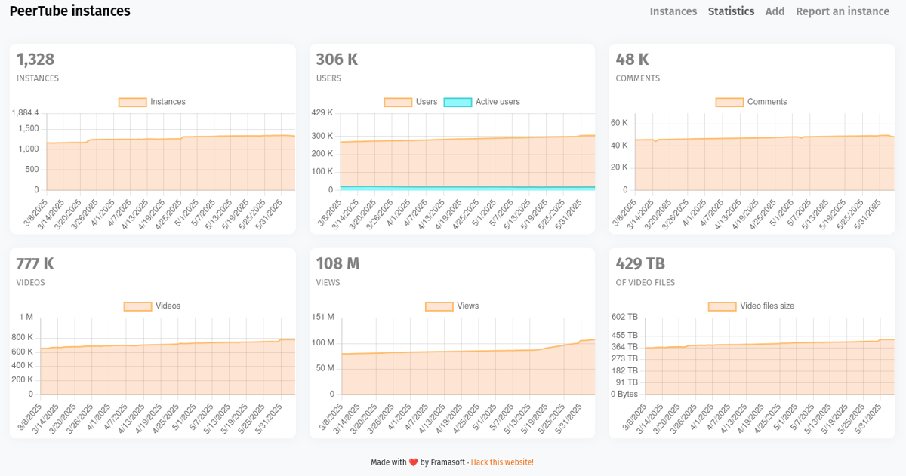The image size is (906, 476).
Task: Click the Views legend marker
Action: pos(438,306)
